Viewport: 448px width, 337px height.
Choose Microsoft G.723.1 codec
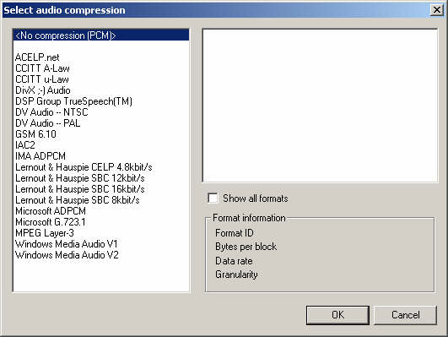click(101, 222)
